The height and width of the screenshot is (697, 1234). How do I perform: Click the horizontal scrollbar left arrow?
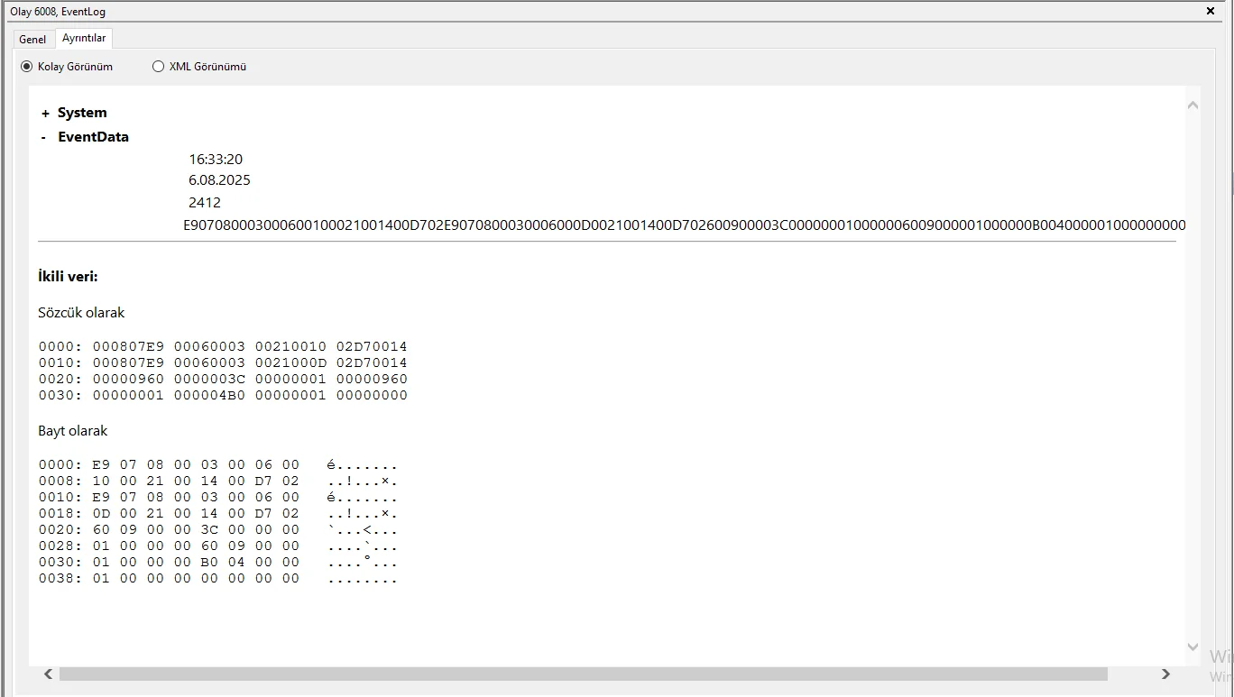tap(49, 674)
